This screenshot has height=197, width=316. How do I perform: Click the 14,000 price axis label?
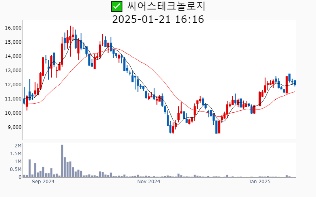coord(13,56)
